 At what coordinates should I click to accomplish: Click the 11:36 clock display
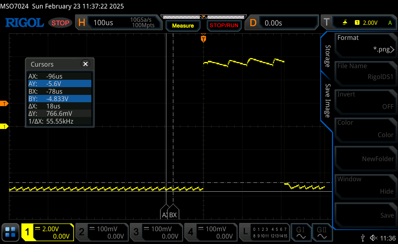coord(388,238)
